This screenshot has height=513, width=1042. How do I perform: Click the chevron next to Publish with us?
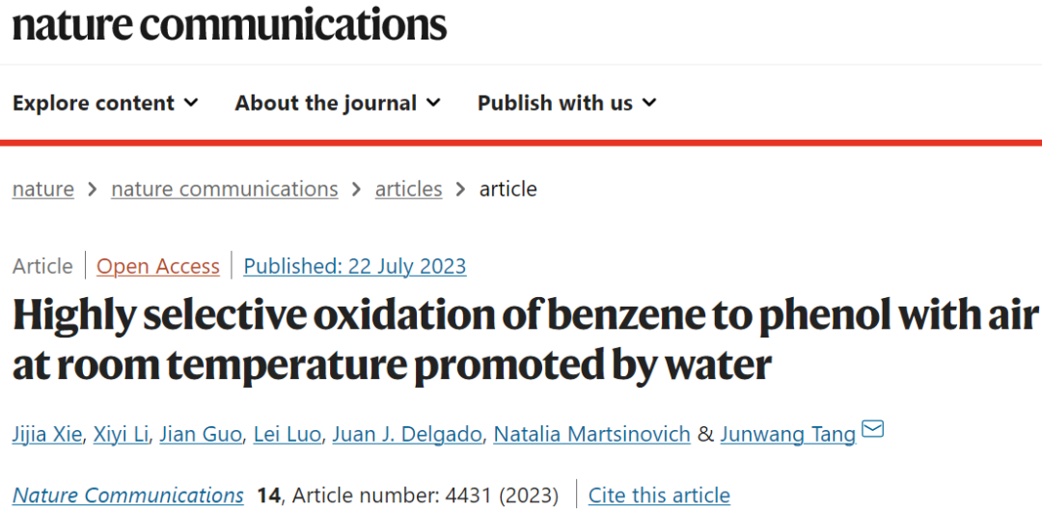coord(649,103)
